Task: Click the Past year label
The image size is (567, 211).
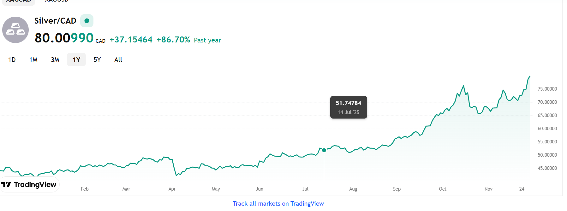Action: point(207,40)
